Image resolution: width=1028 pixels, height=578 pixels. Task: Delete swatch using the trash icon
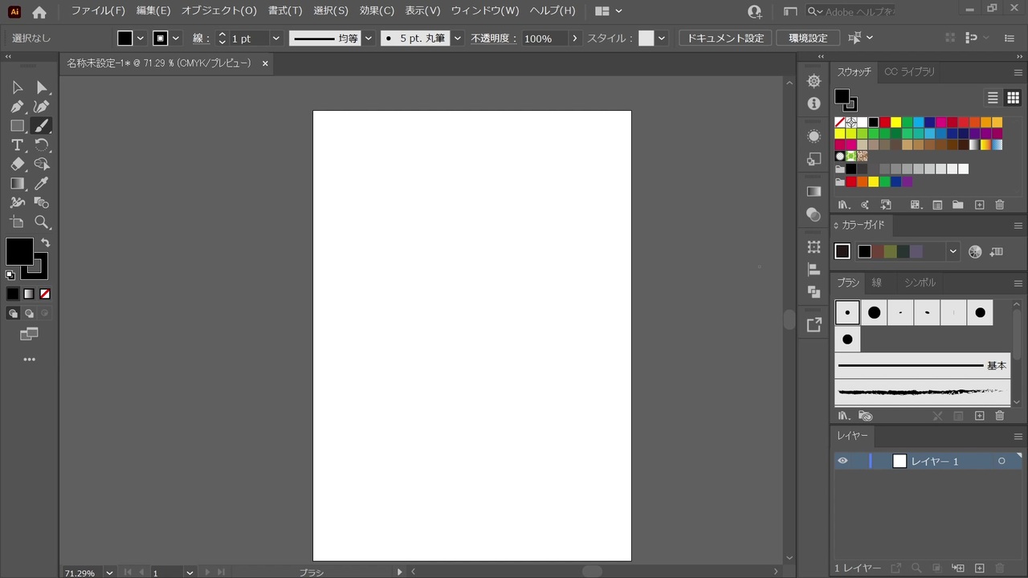[1000, 206]
